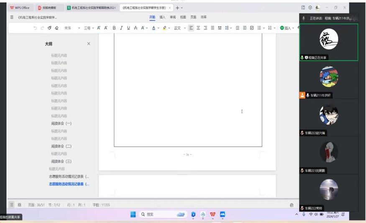Switch to the 插入 ribbon tab
This screenshot has width=366, height=223.
coord(162,18)
